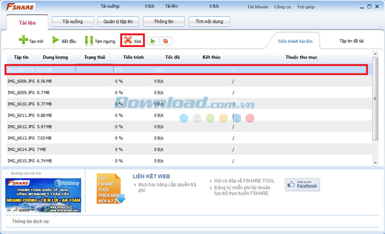The height and width of the screenshot is (234, 385).
Task: Click the small red stop-all icon
Action: click(x=166, y=42)
